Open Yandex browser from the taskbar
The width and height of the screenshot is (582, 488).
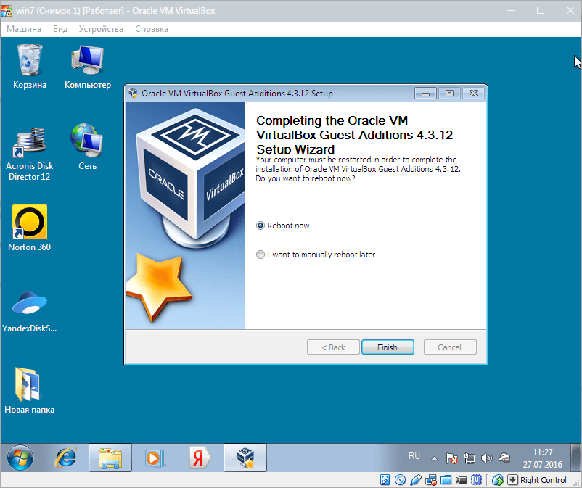pyautogui.click(x=199, y=457)
